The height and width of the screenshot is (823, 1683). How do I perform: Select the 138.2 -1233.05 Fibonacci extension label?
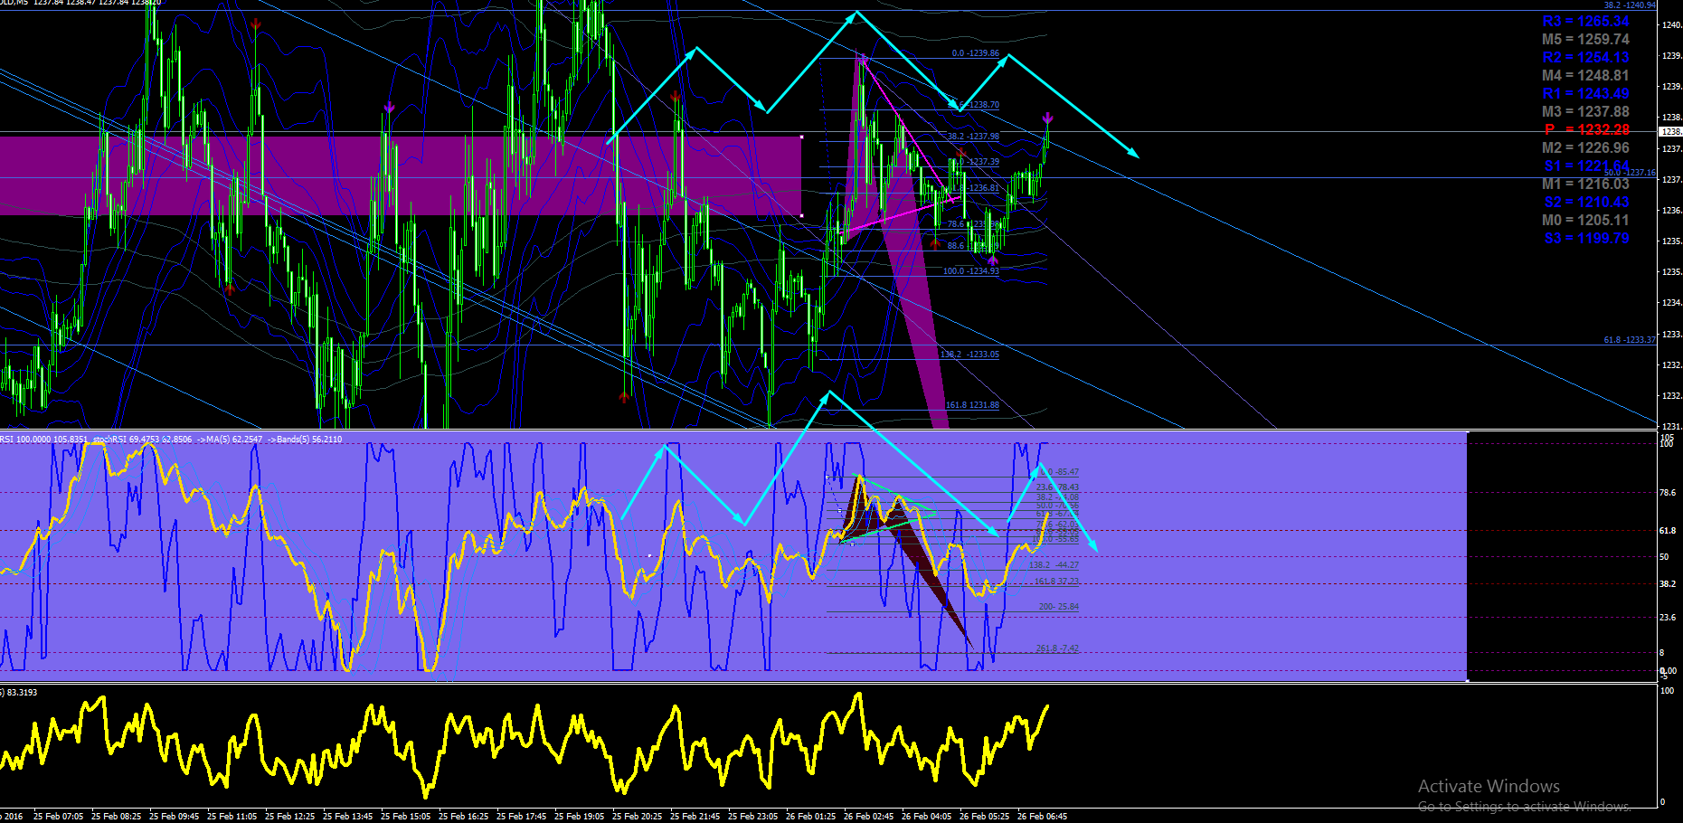point(969,355)
